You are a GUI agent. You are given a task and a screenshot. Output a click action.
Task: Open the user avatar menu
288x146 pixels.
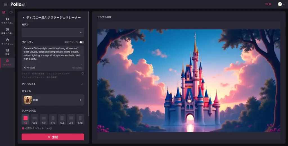click(281, 4)
